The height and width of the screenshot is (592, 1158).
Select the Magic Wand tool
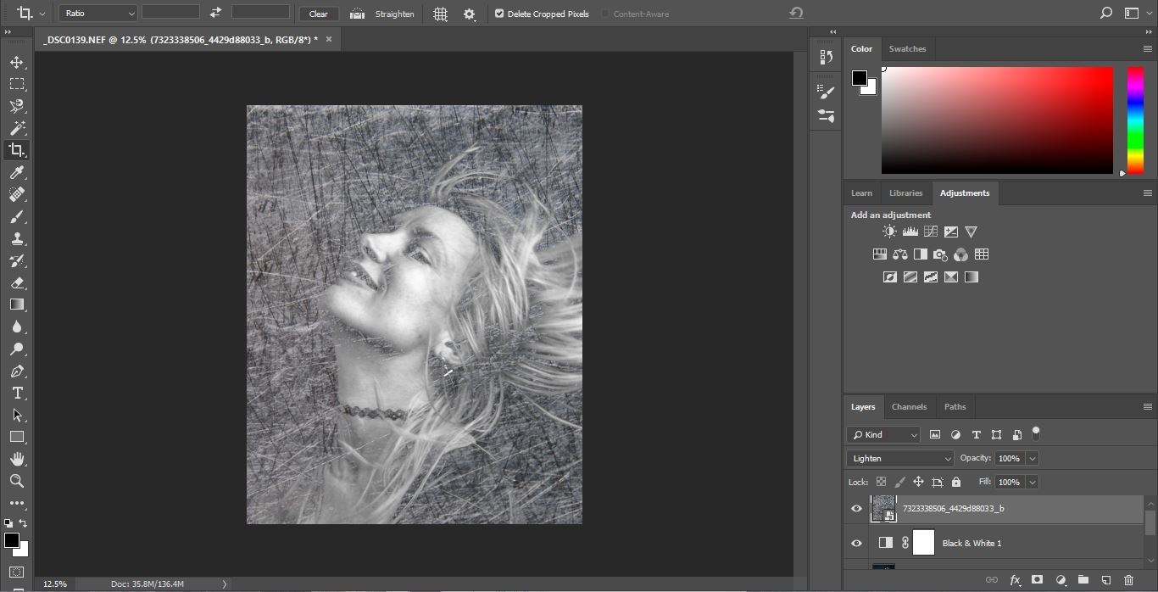[16, 128]
